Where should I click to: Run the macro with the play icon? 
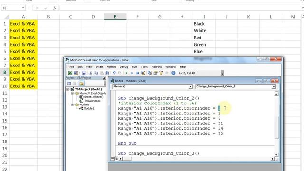pos(126,73)
